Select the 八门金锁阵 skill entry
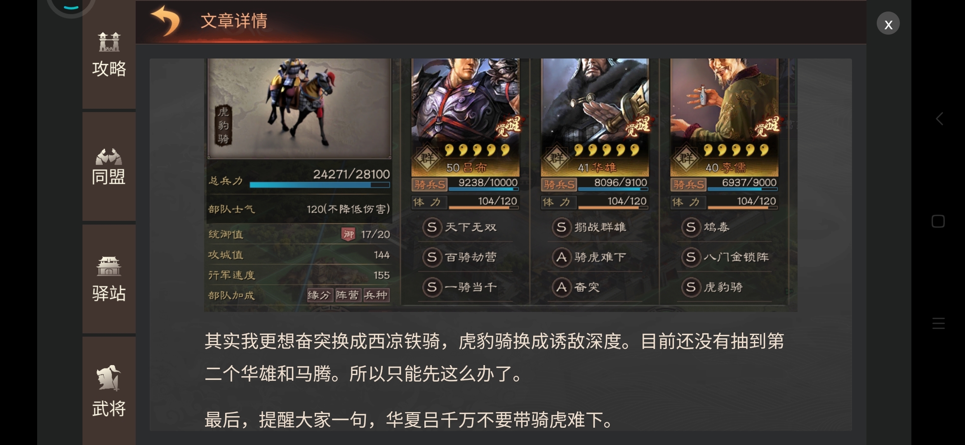965x445 pixels. coord(725,257)
